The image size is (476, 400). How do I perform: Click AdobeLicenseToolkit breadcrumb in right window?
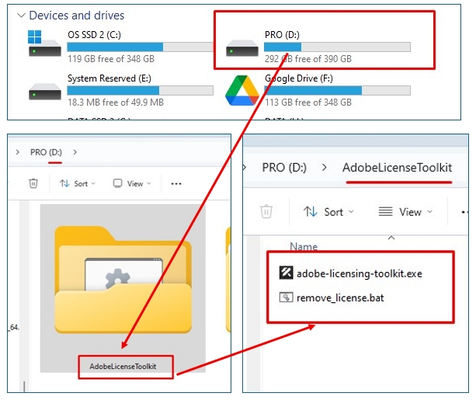coord(398,168)
